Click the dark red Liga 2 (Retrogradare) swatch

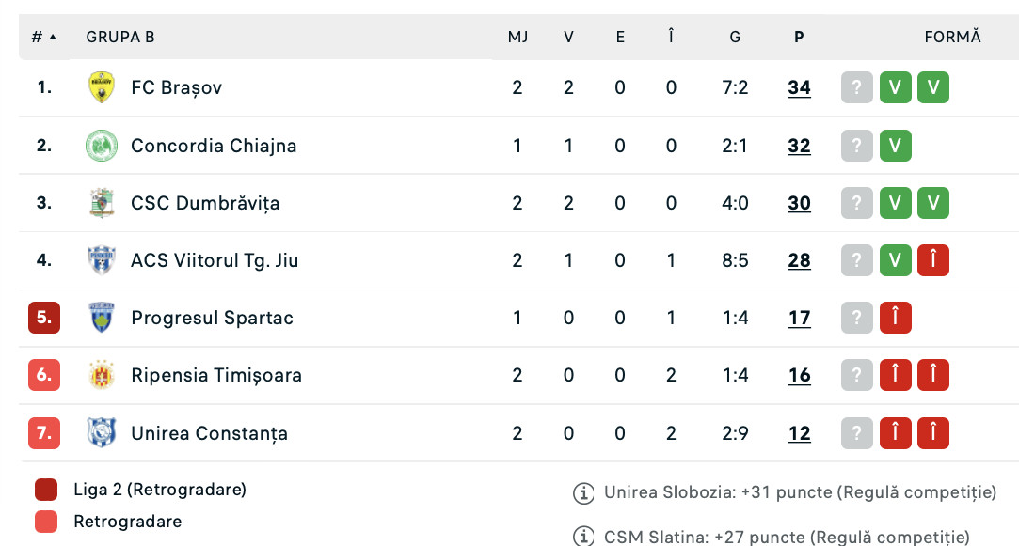tap(46, 490)
